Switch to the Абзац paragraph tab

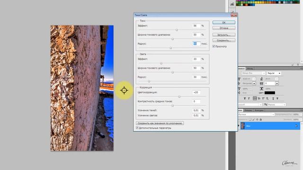click(x=250, y=68)
